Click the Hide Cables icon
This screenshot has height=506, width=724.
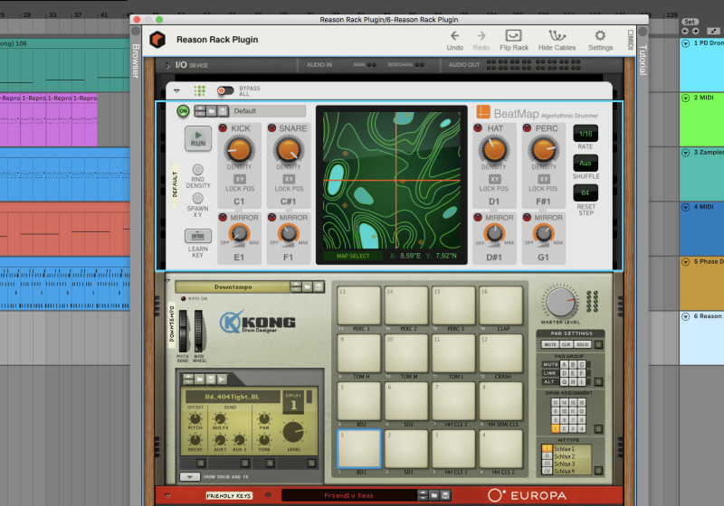557,35
